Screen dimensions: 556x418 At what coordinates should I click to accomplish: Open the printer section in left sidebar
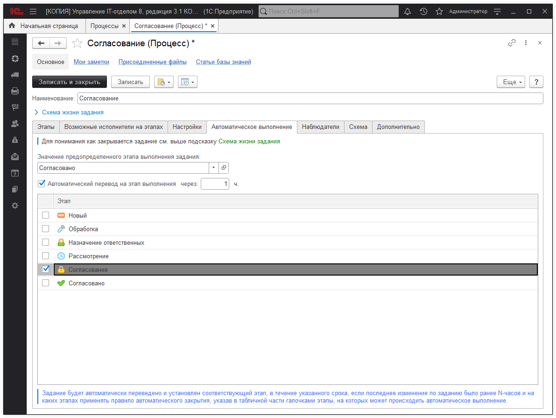pos(15,91)
